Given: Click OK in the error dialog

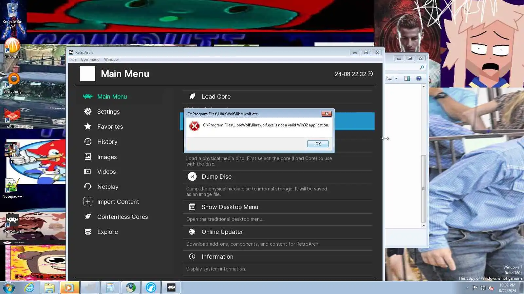Looking at the screenshot, I should pyautogui.click(x=318, y=144).
